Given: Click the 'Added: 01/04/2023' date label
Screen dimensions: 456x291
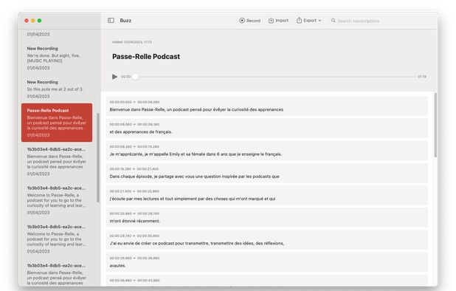Looking at the screenshot, I should click(x=132, y=42).
